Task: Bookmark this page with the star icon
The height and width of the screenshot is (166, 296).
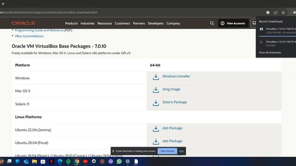Action: point(283,12)
